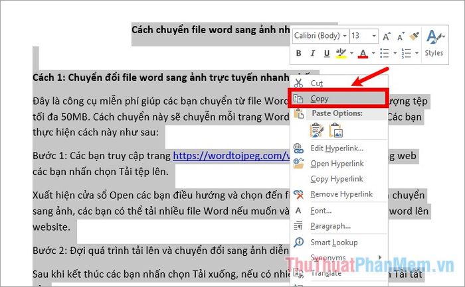
Task: Select Edit Hyperlink... menu entry
Action: pos(339,148)
